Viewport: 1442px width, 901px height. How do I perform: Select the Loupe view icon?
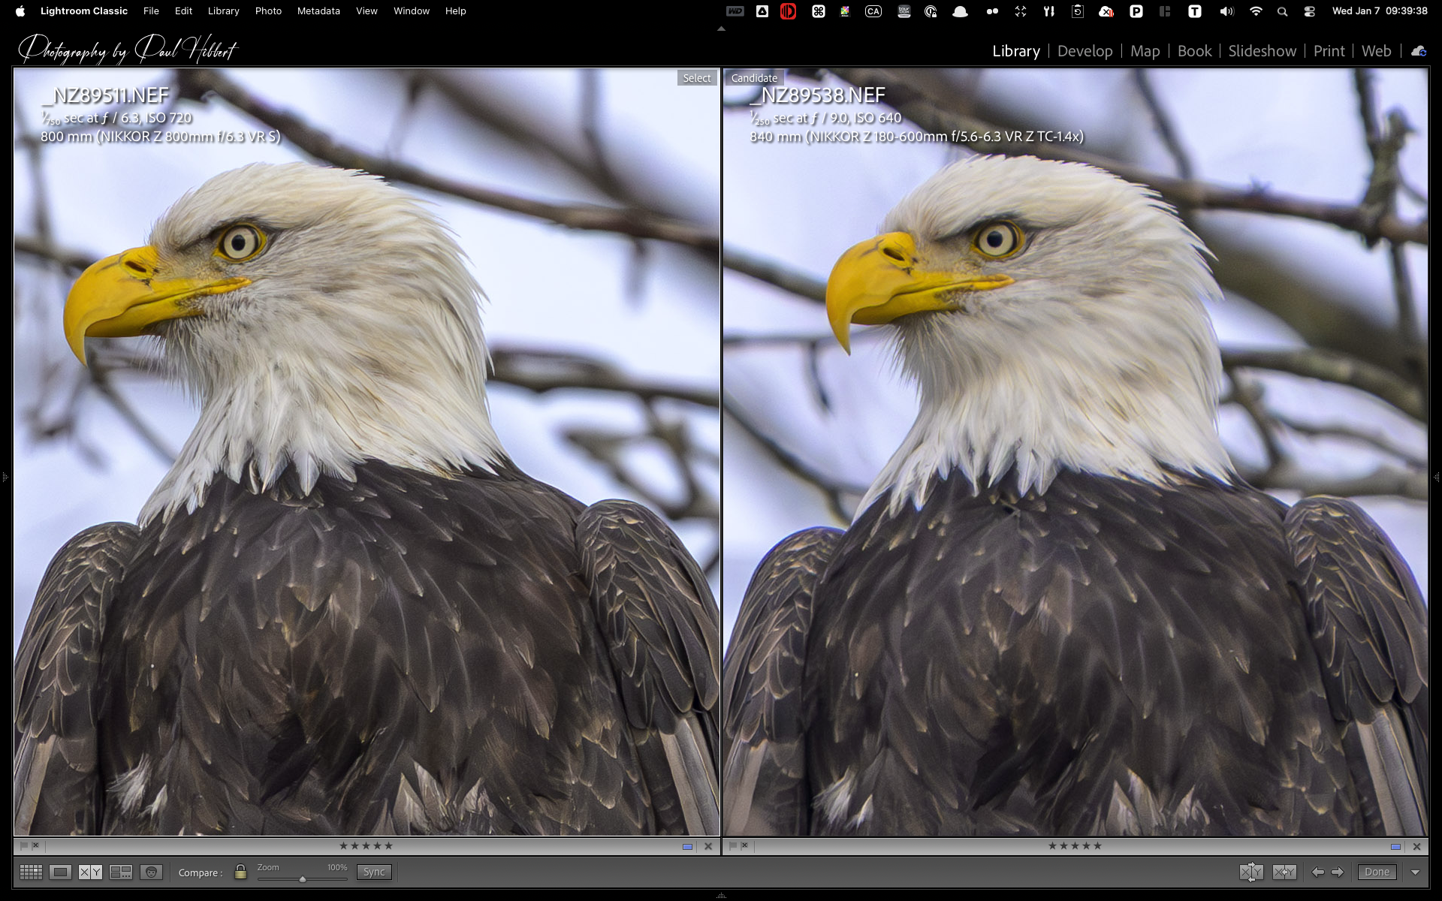coord(60,872)
